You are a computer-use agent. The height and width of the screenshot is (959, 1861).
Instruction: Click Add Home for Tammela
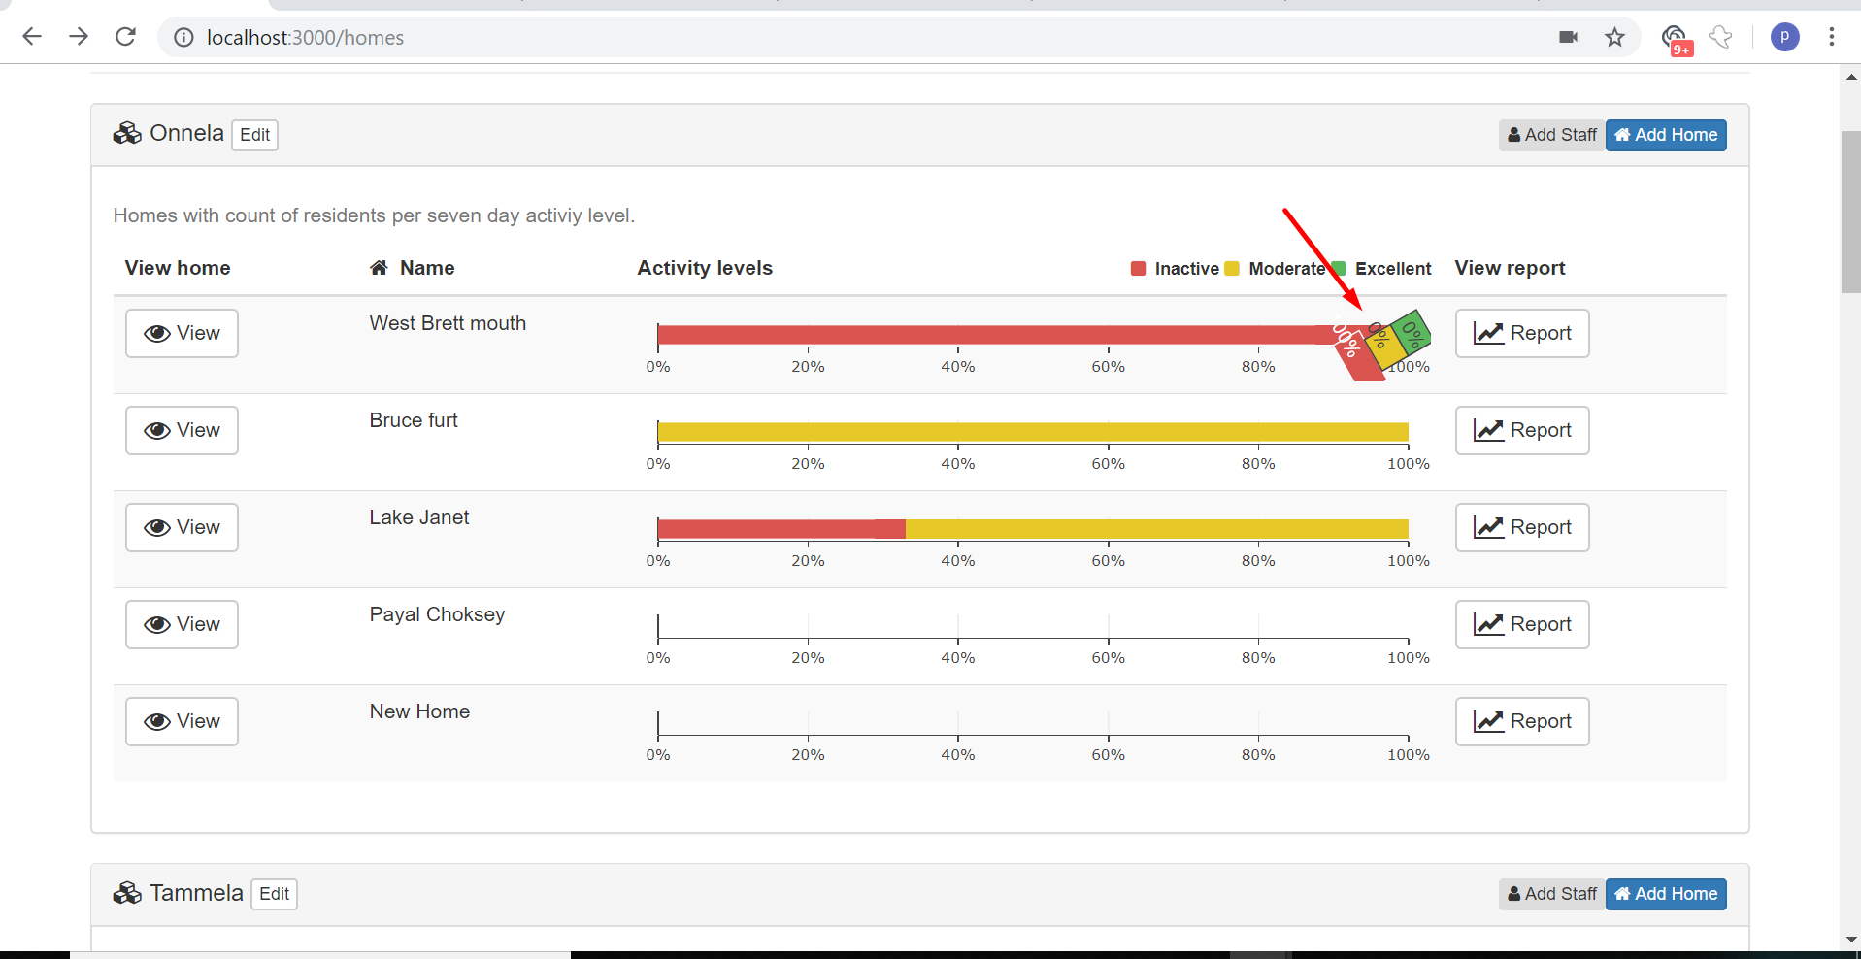[x=1665, y=893]
